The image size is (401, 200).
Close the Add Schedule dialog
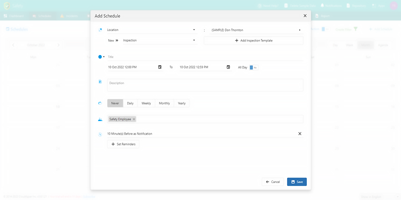tap(305, 16)
